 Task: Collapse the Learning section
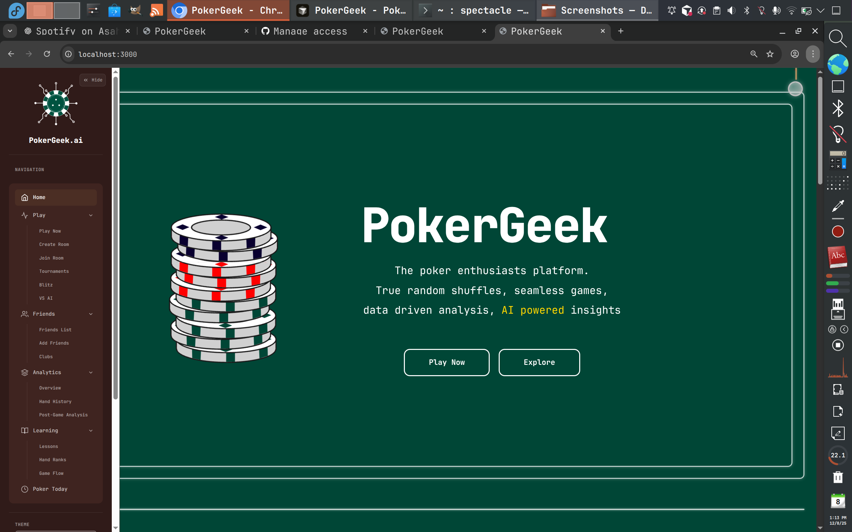pyautogui.click(x=91, y=430)
